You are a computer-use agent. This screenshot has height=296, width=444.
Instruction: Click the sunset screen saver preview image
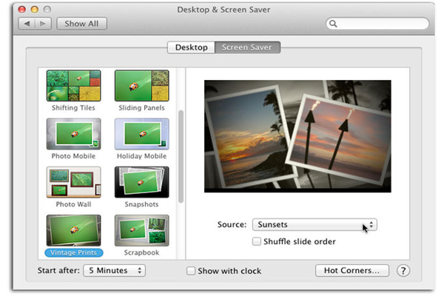[x=297, y=136]
